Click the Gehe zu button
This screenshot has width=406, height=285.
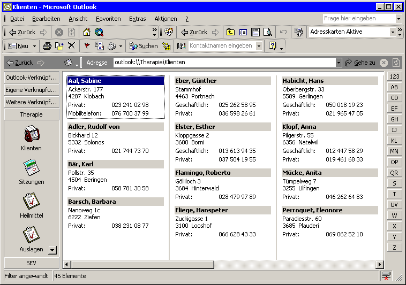(360, 63)
